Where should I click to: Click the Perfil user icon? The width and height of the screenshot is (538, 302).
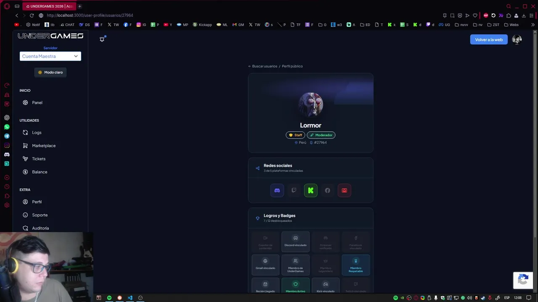click(x=25, y=202)
